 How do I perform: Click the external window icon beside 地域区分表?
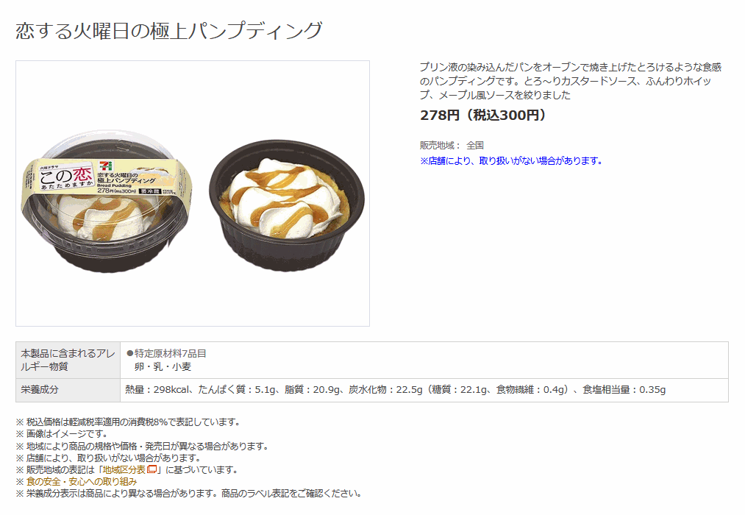[152, 469]
